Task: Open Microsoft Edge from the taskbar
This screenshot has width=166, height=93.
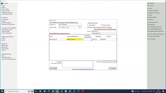Action: [x=49, y=91]
